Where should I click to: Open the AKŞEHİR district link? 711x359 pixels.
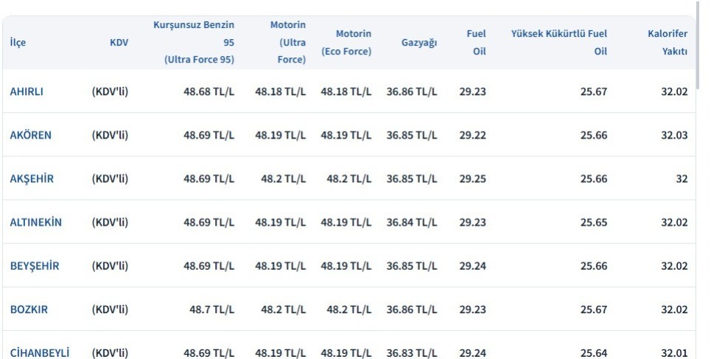32,178
